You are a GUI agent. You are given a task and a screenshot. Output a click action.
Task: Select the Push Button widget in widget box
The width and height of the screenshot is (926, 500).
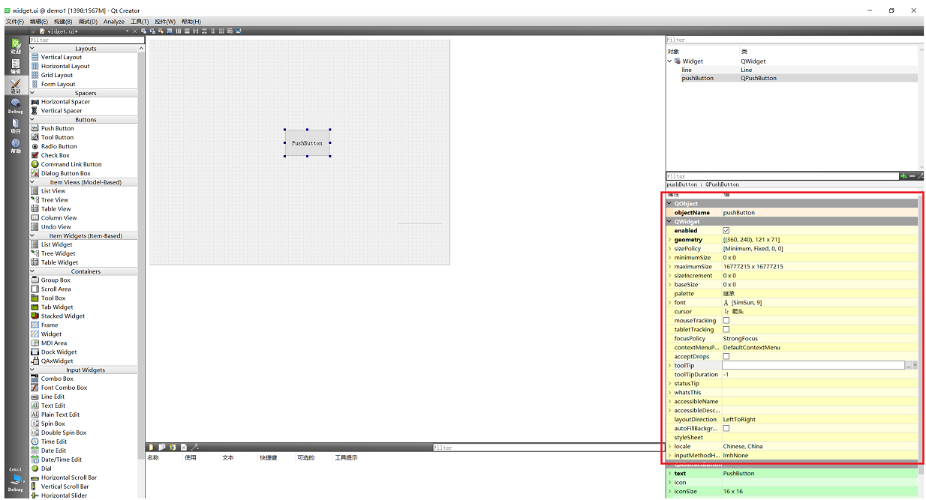[x=57, y=128]
